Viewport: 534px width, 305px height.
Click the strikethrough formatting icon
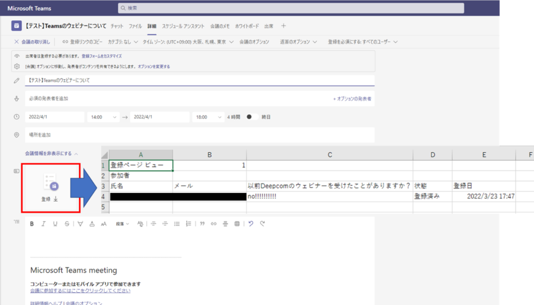pyautogui.click(x=67, y=224)
